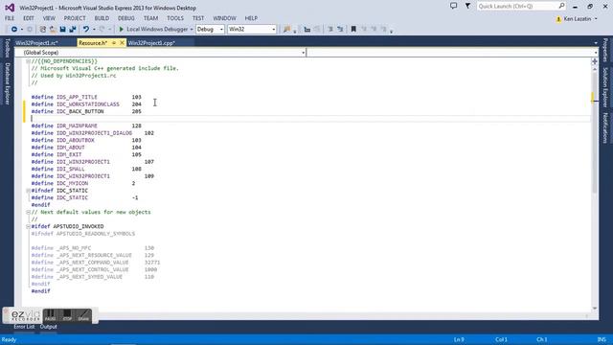Expand the Local Windows Debugger dropdown arrow
This screenshot has width=613, height=345.
[x=192, y=30]
